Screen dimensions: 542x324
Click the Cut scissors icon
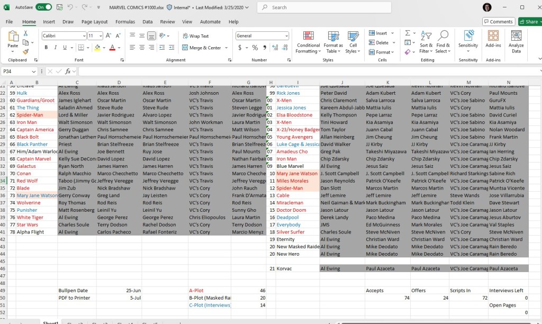[x=25, y=33]
